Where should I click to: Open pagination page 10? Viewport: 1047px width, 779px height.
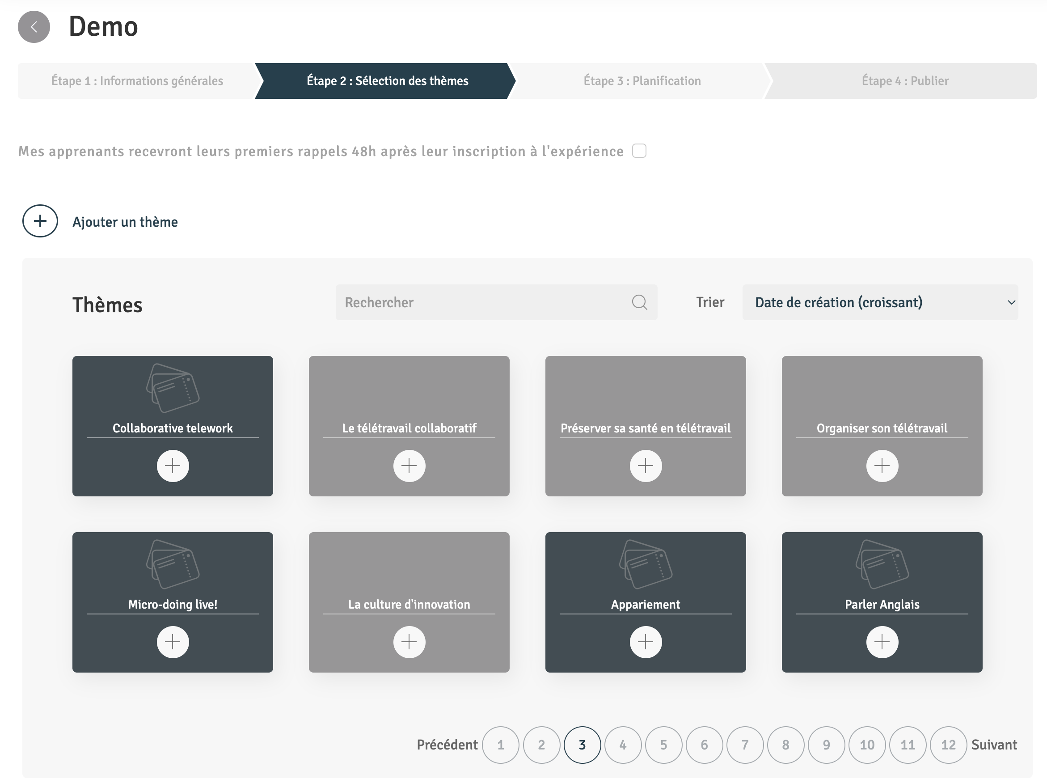(x=867, y=745)
